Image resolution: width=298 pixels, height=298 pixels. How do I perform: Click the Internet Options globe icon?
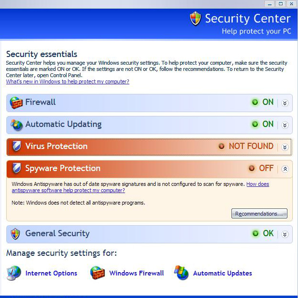coord(14,273)
